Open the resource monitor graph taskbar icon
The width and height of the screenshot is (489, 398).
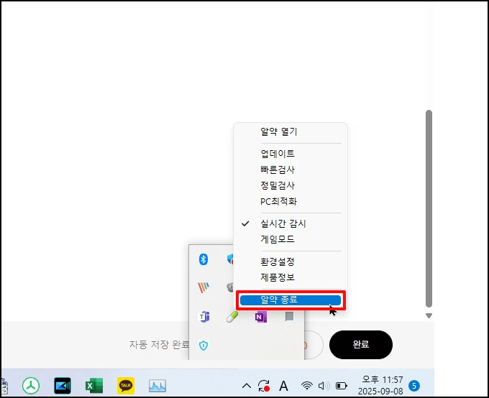click(x=157, y=386)
